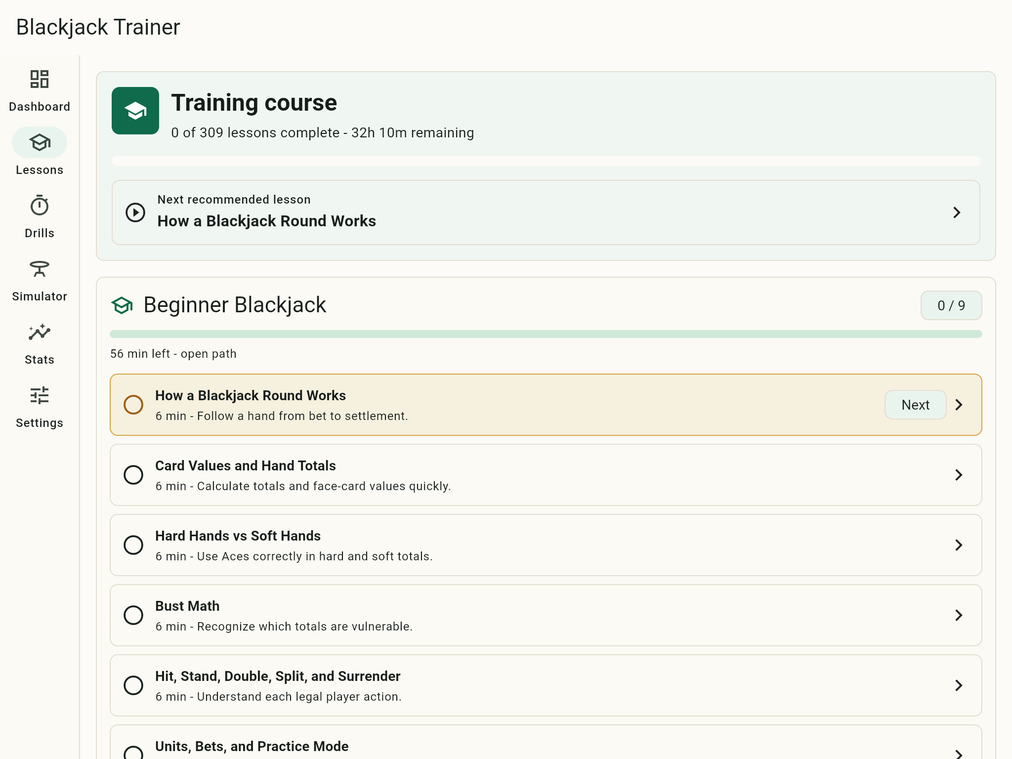This screenshot has height=759, width=1012.
Task: Click the Blackjack Trainer app title
Action: (98, 27)
